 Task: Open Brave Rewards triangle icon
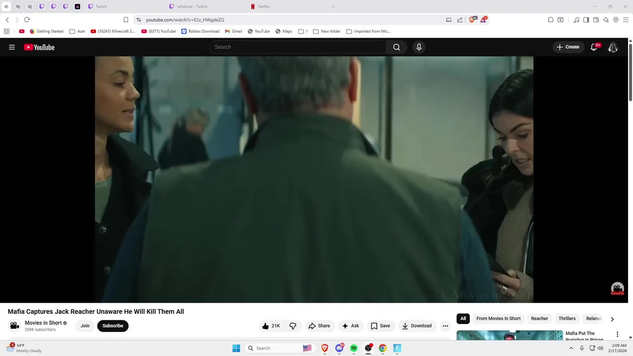484,20
